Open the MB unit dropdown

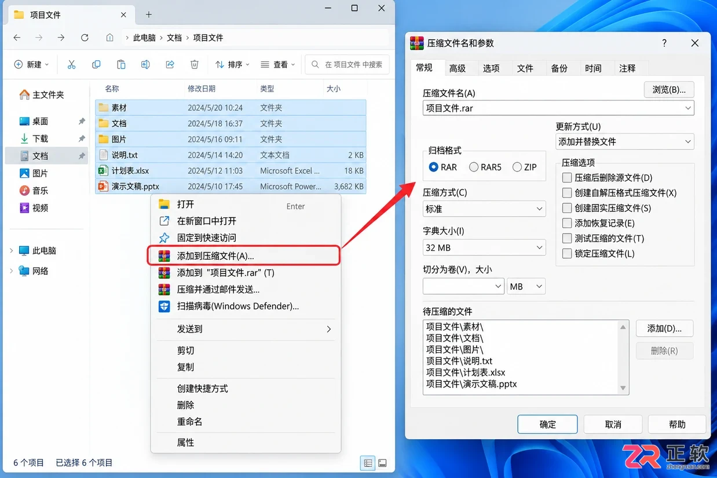pos(526,286)
